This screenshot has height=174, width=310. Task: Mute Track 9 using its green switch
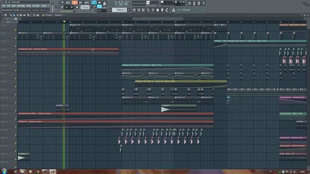click(x=15, y=95)
